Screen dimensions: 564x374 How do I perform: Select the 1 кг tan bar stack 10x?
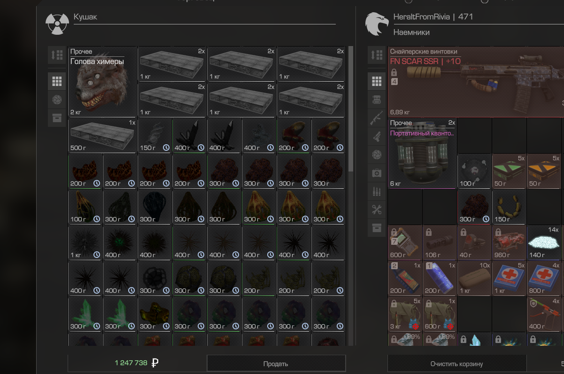[x=474, y=278]
